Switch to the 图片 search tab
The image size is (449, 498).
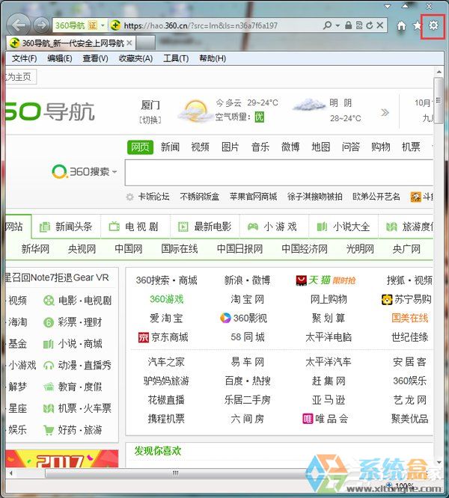coord(230,147)
